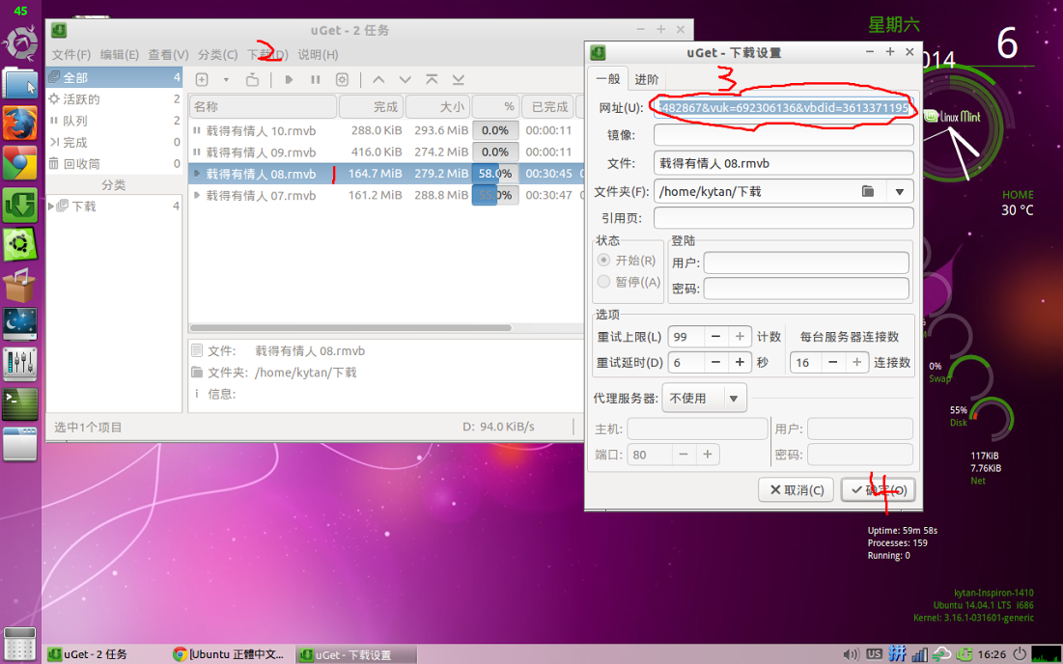1063x664 pixels.
Task: Select the 队列 status filter
Action: pyautogui.click(x=114, y=122)
